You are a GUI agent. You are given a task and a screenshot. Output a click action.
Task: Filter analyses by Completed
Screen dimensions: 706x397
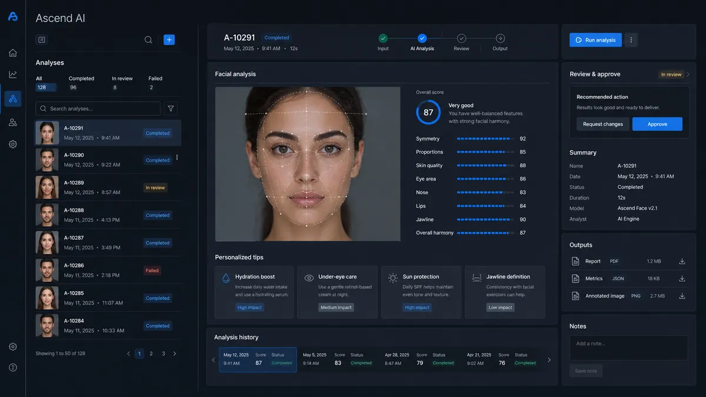[x=81, y=83]
